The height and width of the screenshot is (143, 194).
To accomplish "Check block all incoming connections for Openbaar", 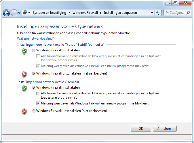I will click(38, 93).
